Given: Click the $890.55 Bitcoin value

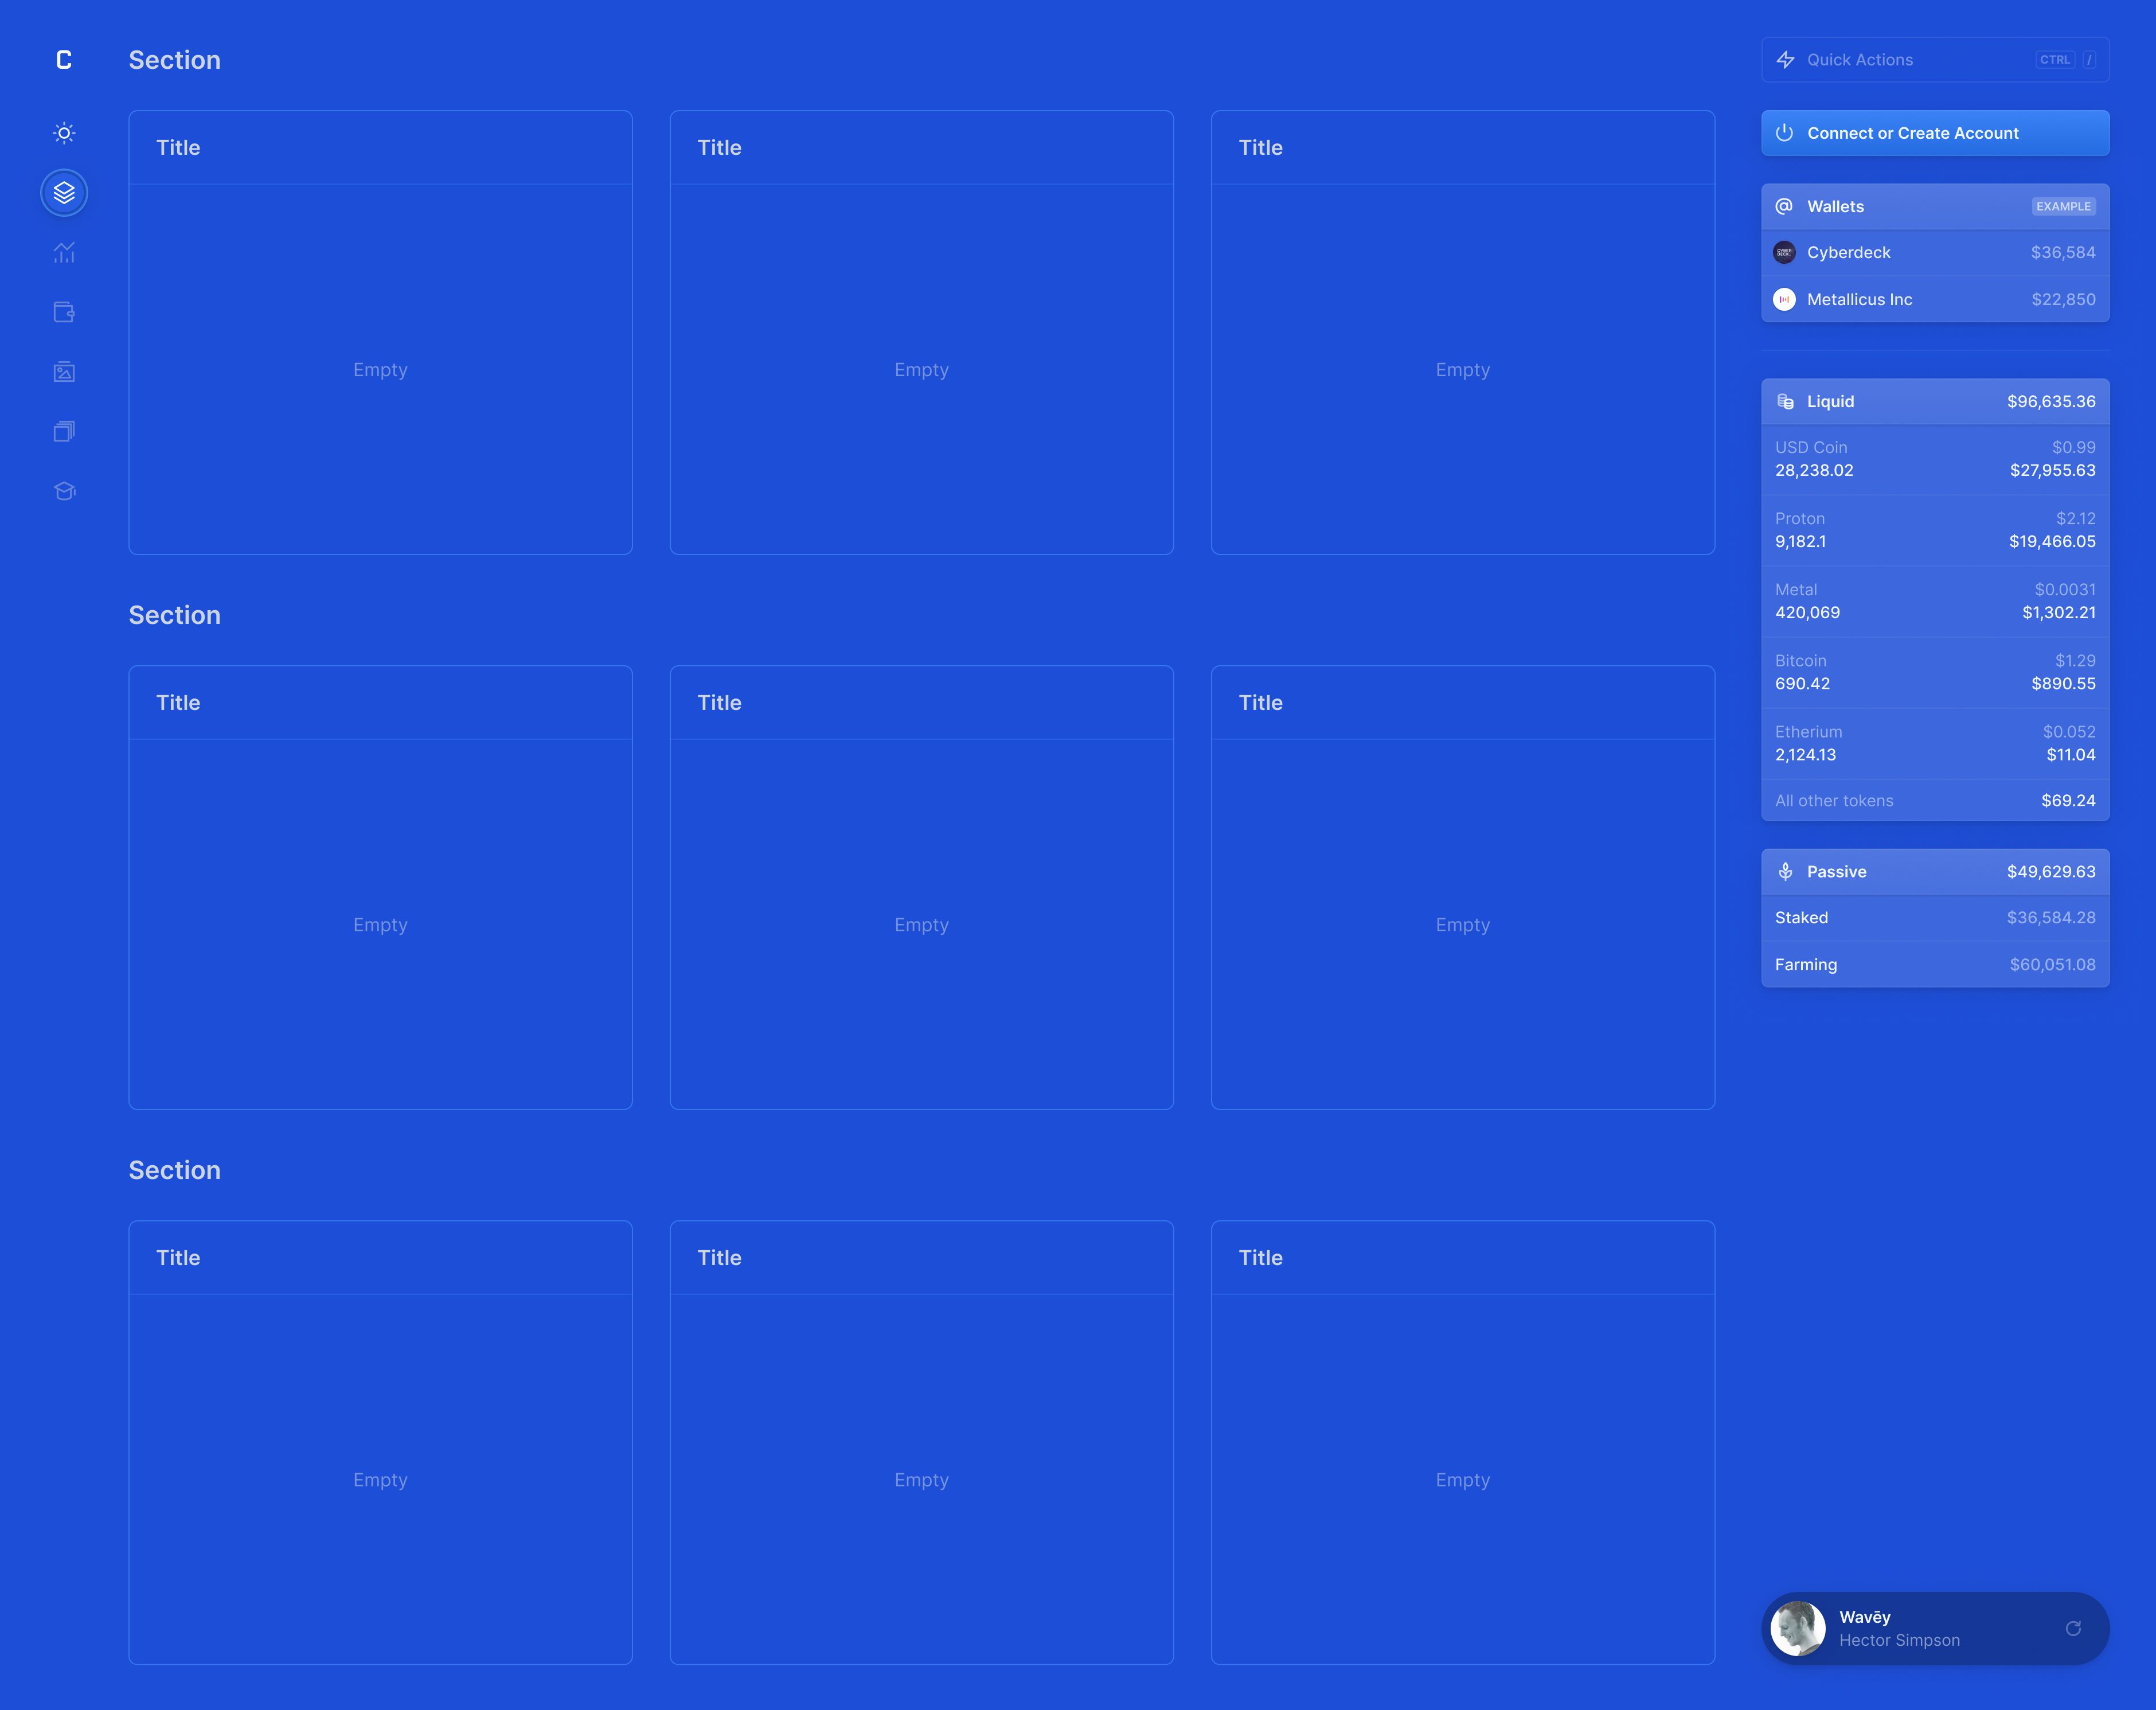Looking at the screenshot, I should point(2063,683).
